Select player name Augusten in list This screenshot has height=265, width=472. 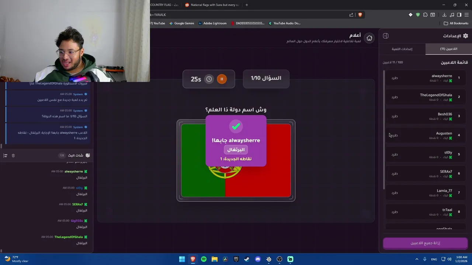(444, 133)
